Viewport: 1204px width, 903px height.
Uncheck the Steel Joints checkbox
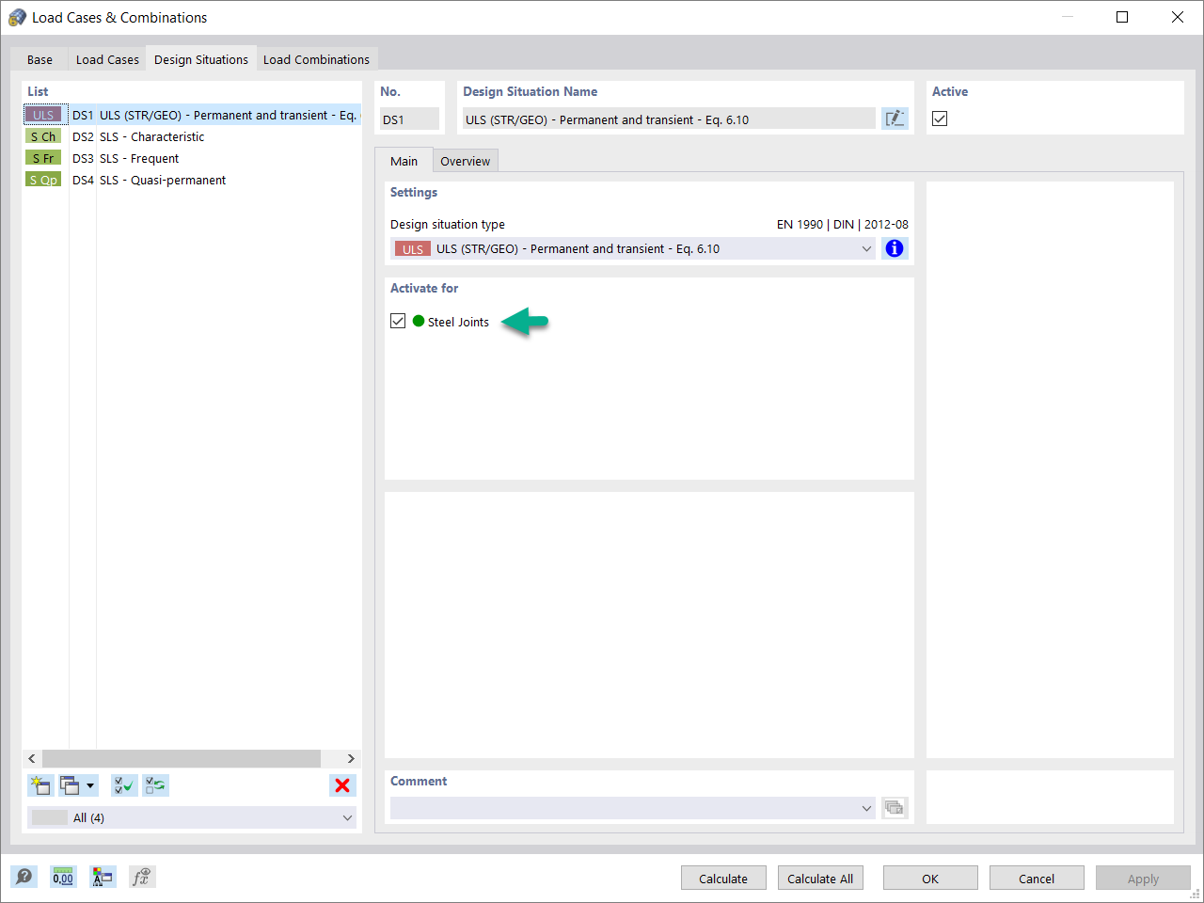(398, 321)
